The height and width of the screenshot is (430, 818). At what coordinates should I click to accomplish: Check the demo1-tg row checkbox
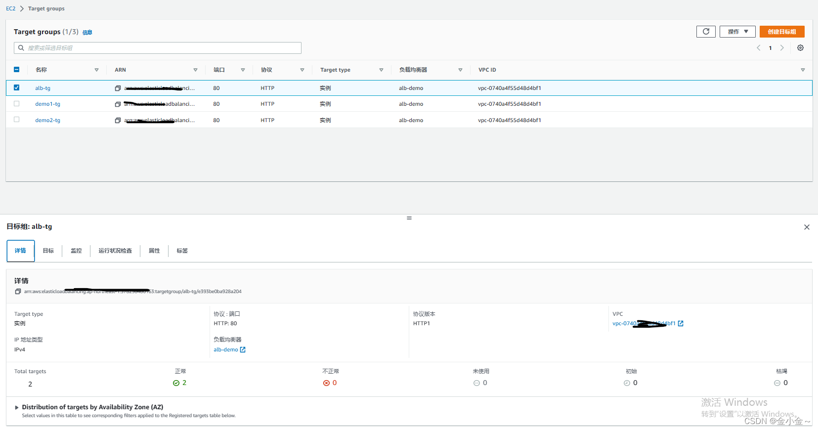(x=16, y=104)
